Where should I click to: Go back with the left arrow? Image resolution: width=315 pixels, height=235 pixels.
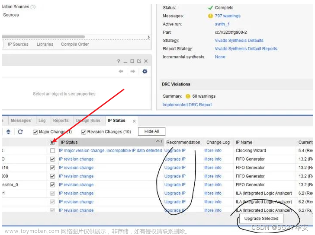pyautogui.click(x=121, y=71)
